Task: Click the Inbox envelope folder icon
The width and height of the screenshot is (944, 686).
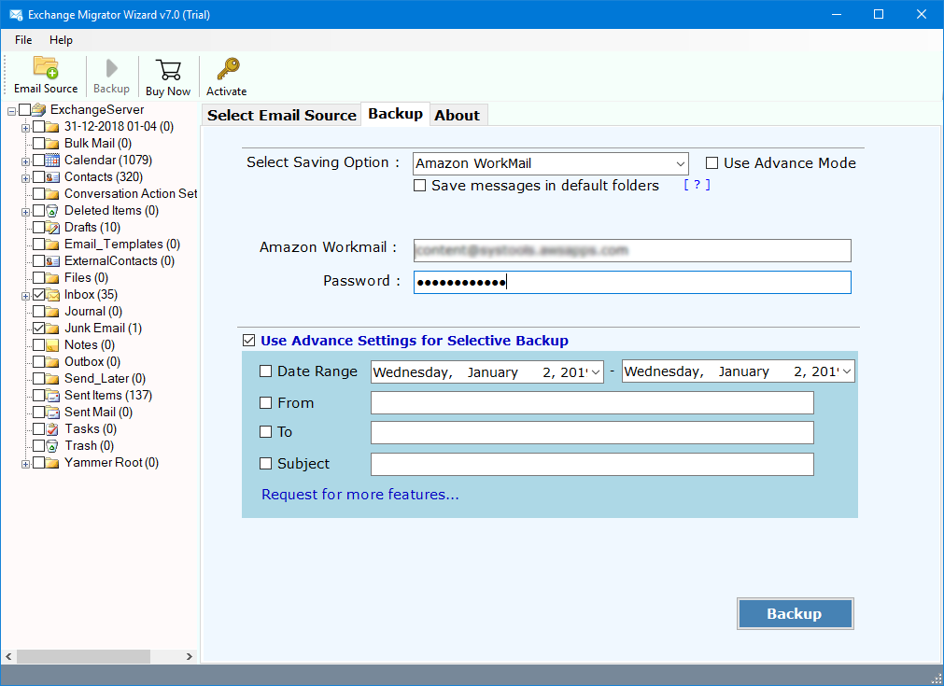Action: pos(52,295)
